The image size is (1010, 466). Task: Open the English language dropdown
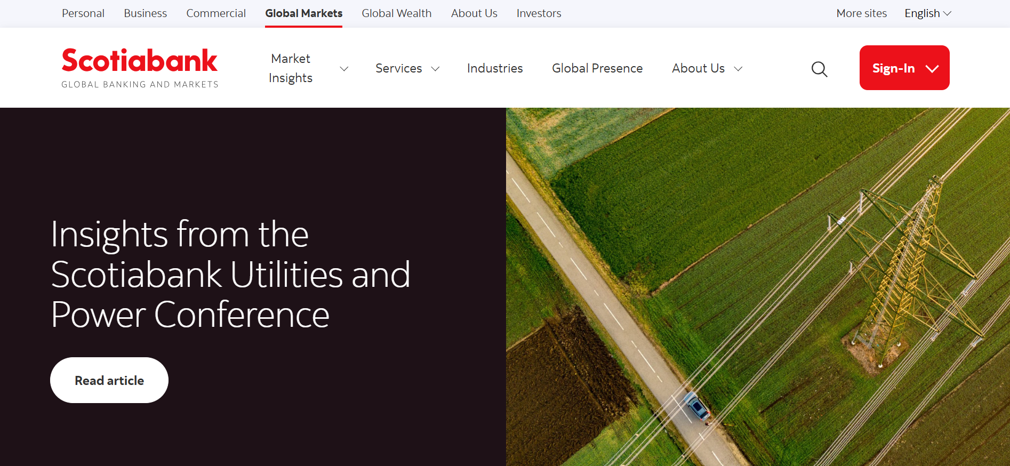click(x=928, y=13)
